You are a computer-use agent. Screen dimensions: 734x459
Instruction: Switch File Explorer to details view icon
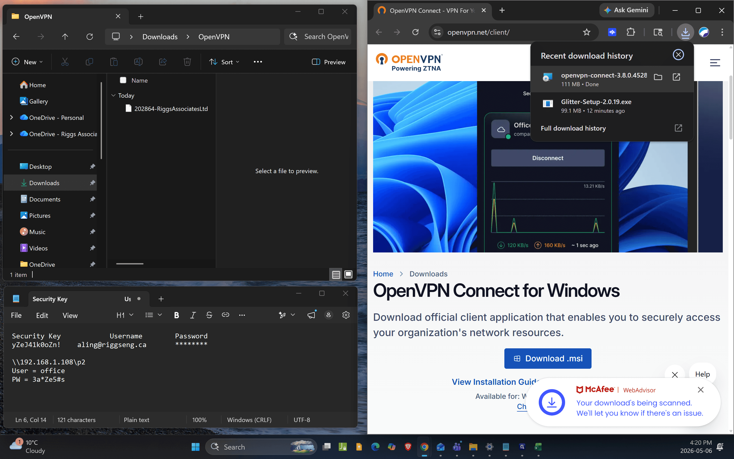(336, 274)
